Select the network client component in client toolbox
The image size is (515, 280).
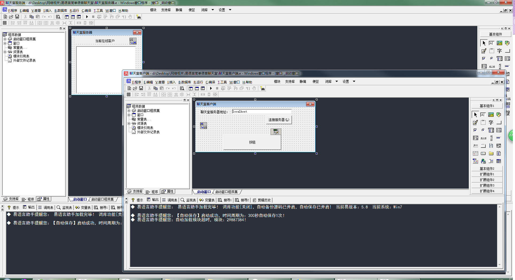pyautogui.click(x=483, y=161)
